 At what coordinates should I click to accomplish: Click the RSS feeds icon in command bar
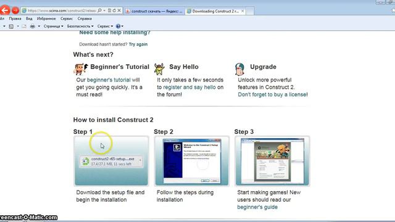pos(11,26)
